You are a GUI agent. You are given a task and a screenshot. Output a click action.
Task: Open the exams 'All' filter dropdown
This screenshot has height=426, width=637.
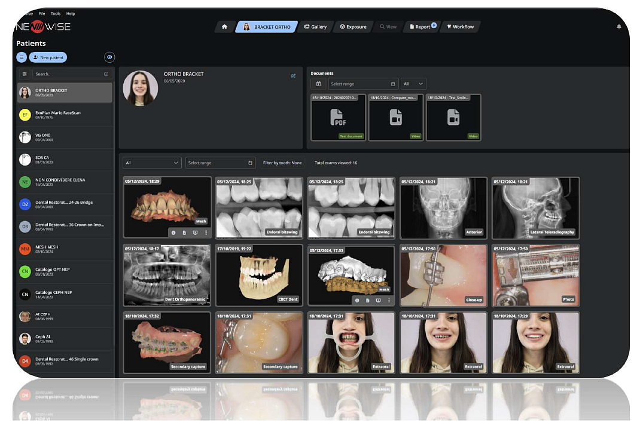pyautogui.click(x=152, y=163)
